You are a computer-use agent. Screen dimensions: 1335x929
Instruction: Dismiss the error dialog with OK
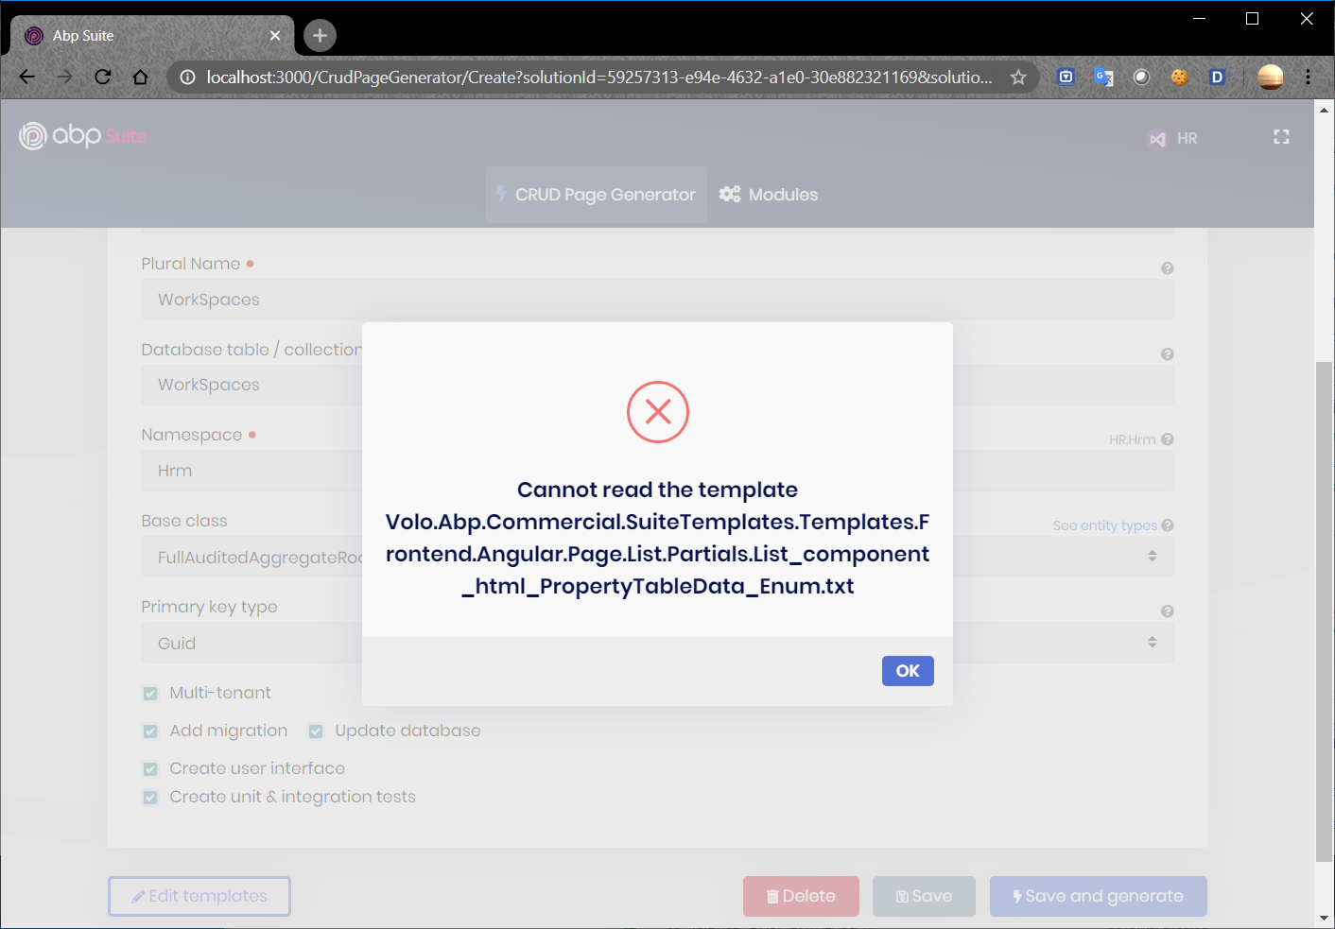[908, 671]
